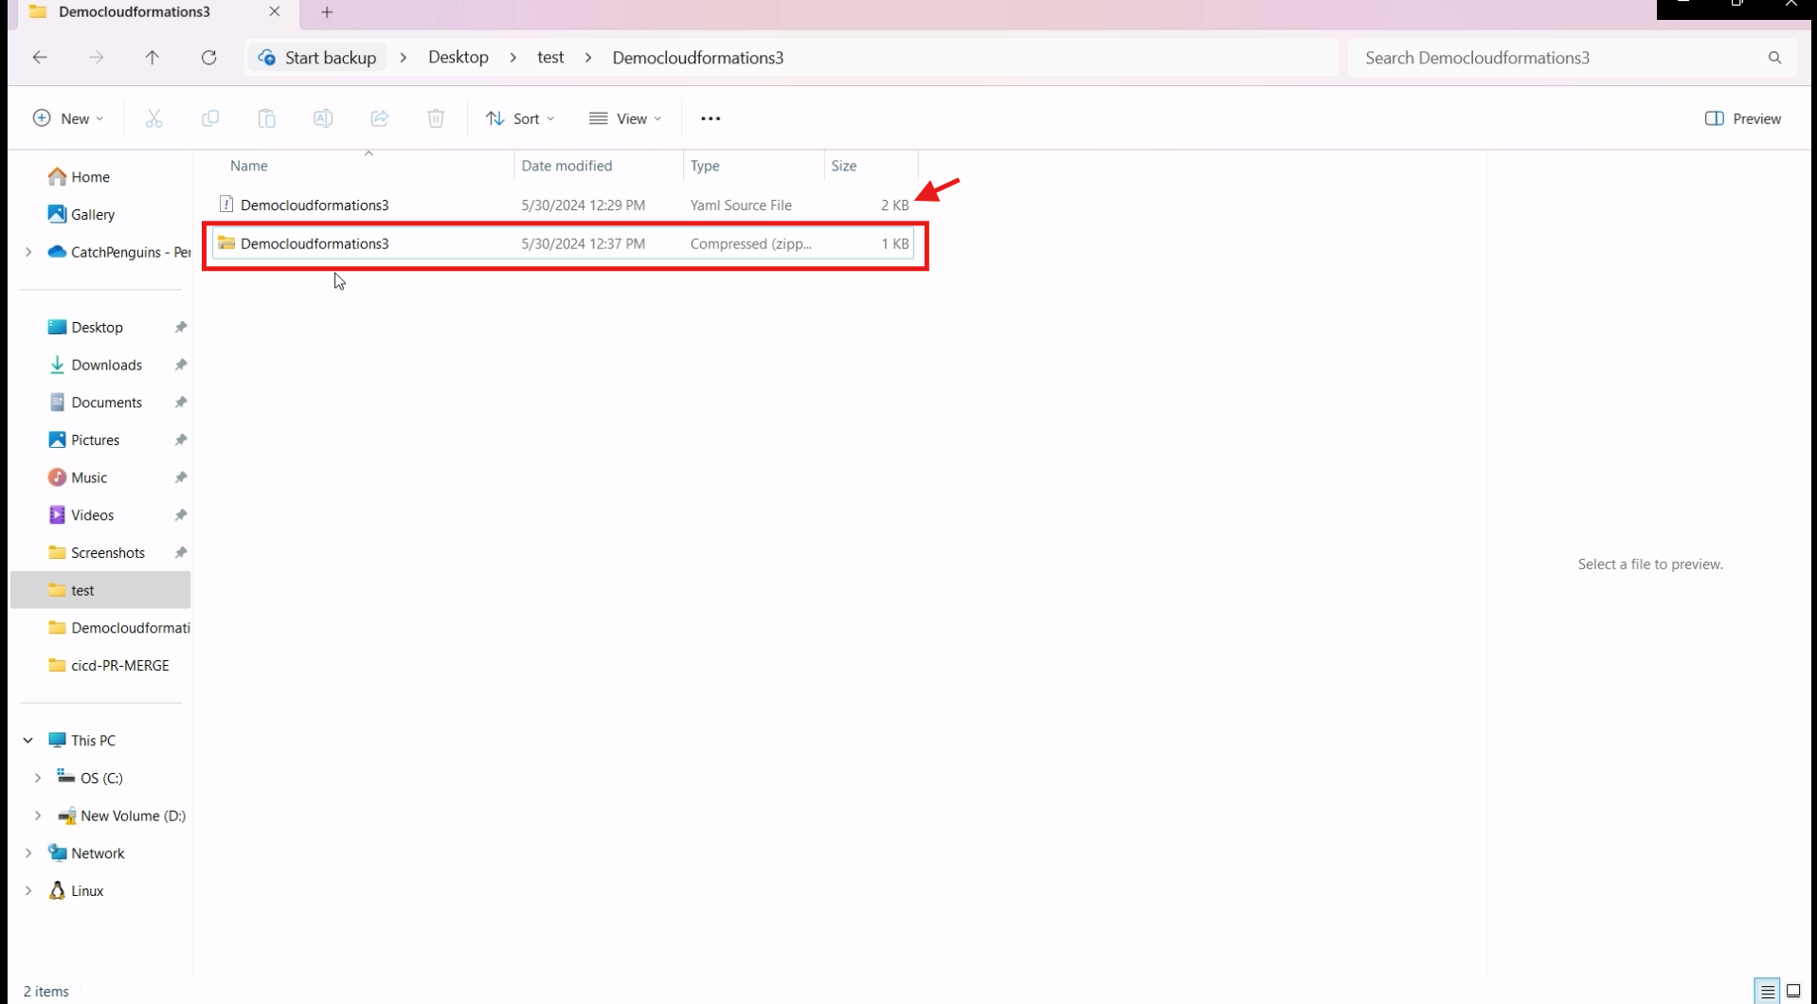The width and height of the screenshot is (1817, 1004).
Task: Select the Yaml Source File Democloudformations3 row
Action: coord(564,205)
